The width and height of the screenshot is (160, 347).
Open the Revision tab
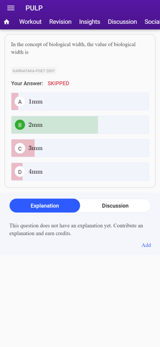[60, 22]
